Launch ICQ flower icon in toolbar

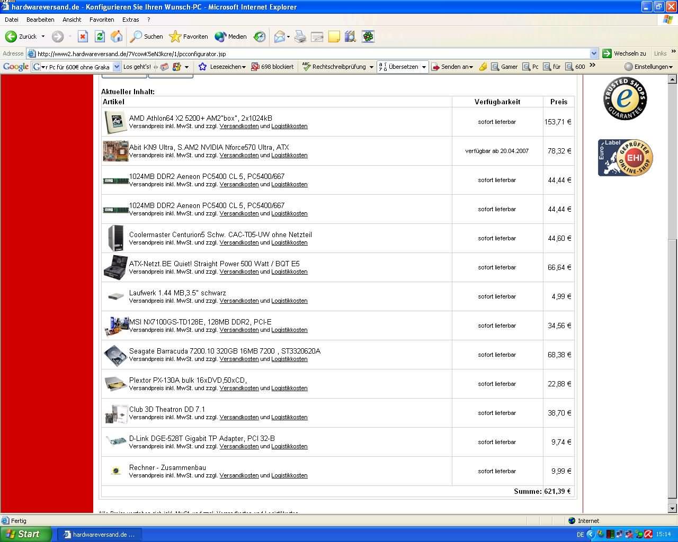click(x=368, y=37)
